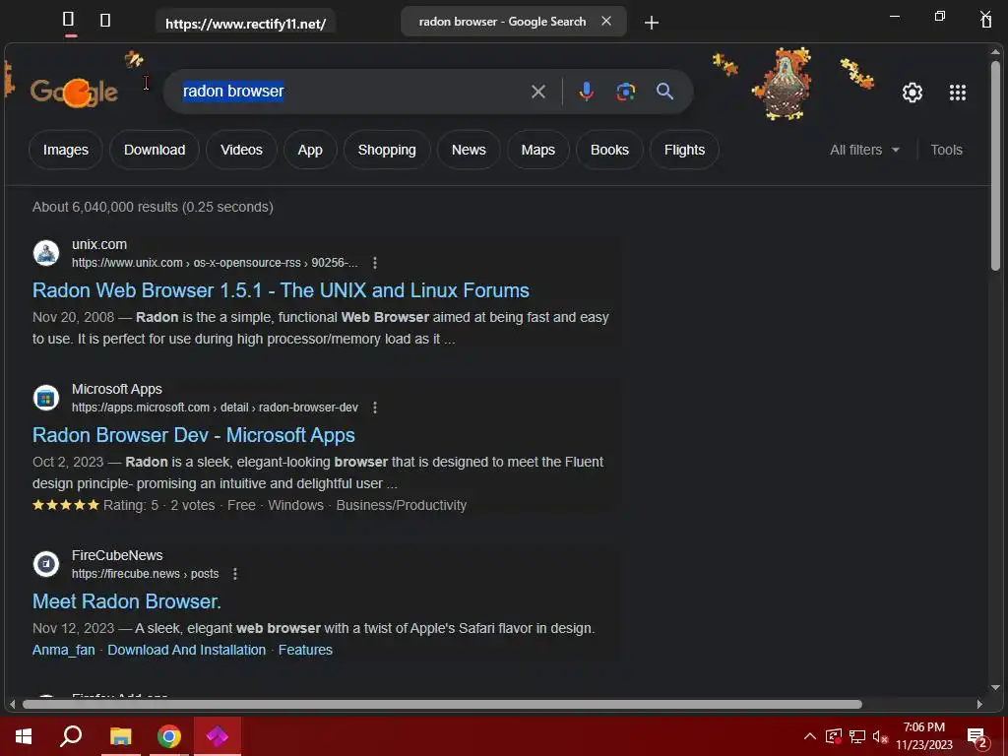Open the three-dot menu for the unix.com result
Screen dimensions: 1008x756
click(x=375, y=263)
